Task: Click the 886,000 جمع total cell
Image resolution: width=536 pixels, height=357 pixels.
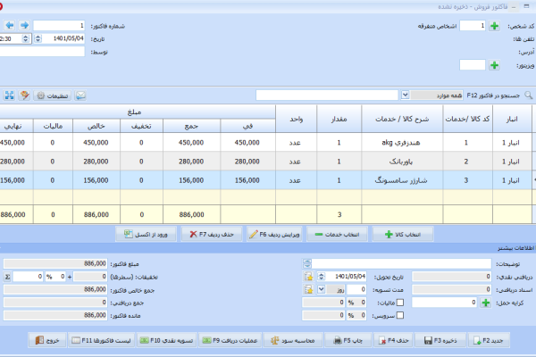Action: click(x=191, y=214)
